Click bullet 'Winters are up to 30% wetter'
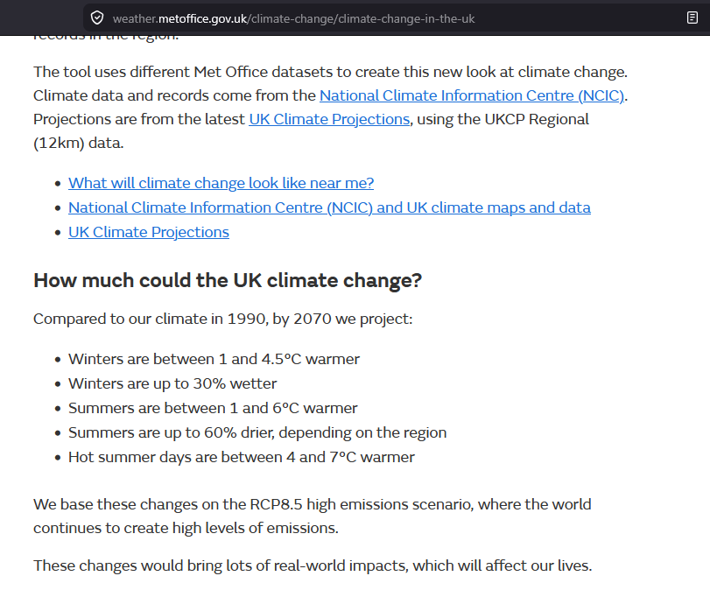710x590 pixels. point(172,383)
